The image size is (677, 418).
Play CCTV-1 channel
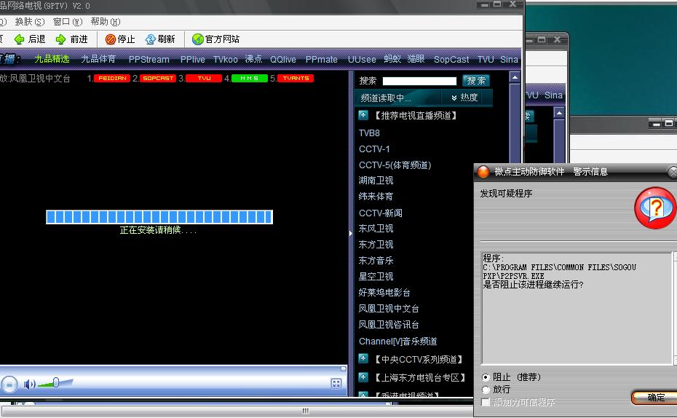pos(374,149)
